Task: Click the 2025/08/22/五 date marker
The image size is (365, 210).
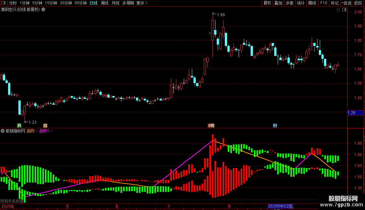Action: 280,206
